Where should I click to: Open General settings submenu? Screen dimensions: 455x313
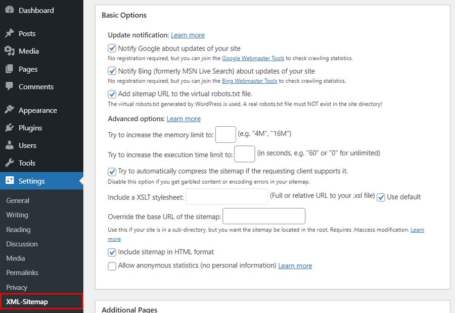click(x=17, y=200)
